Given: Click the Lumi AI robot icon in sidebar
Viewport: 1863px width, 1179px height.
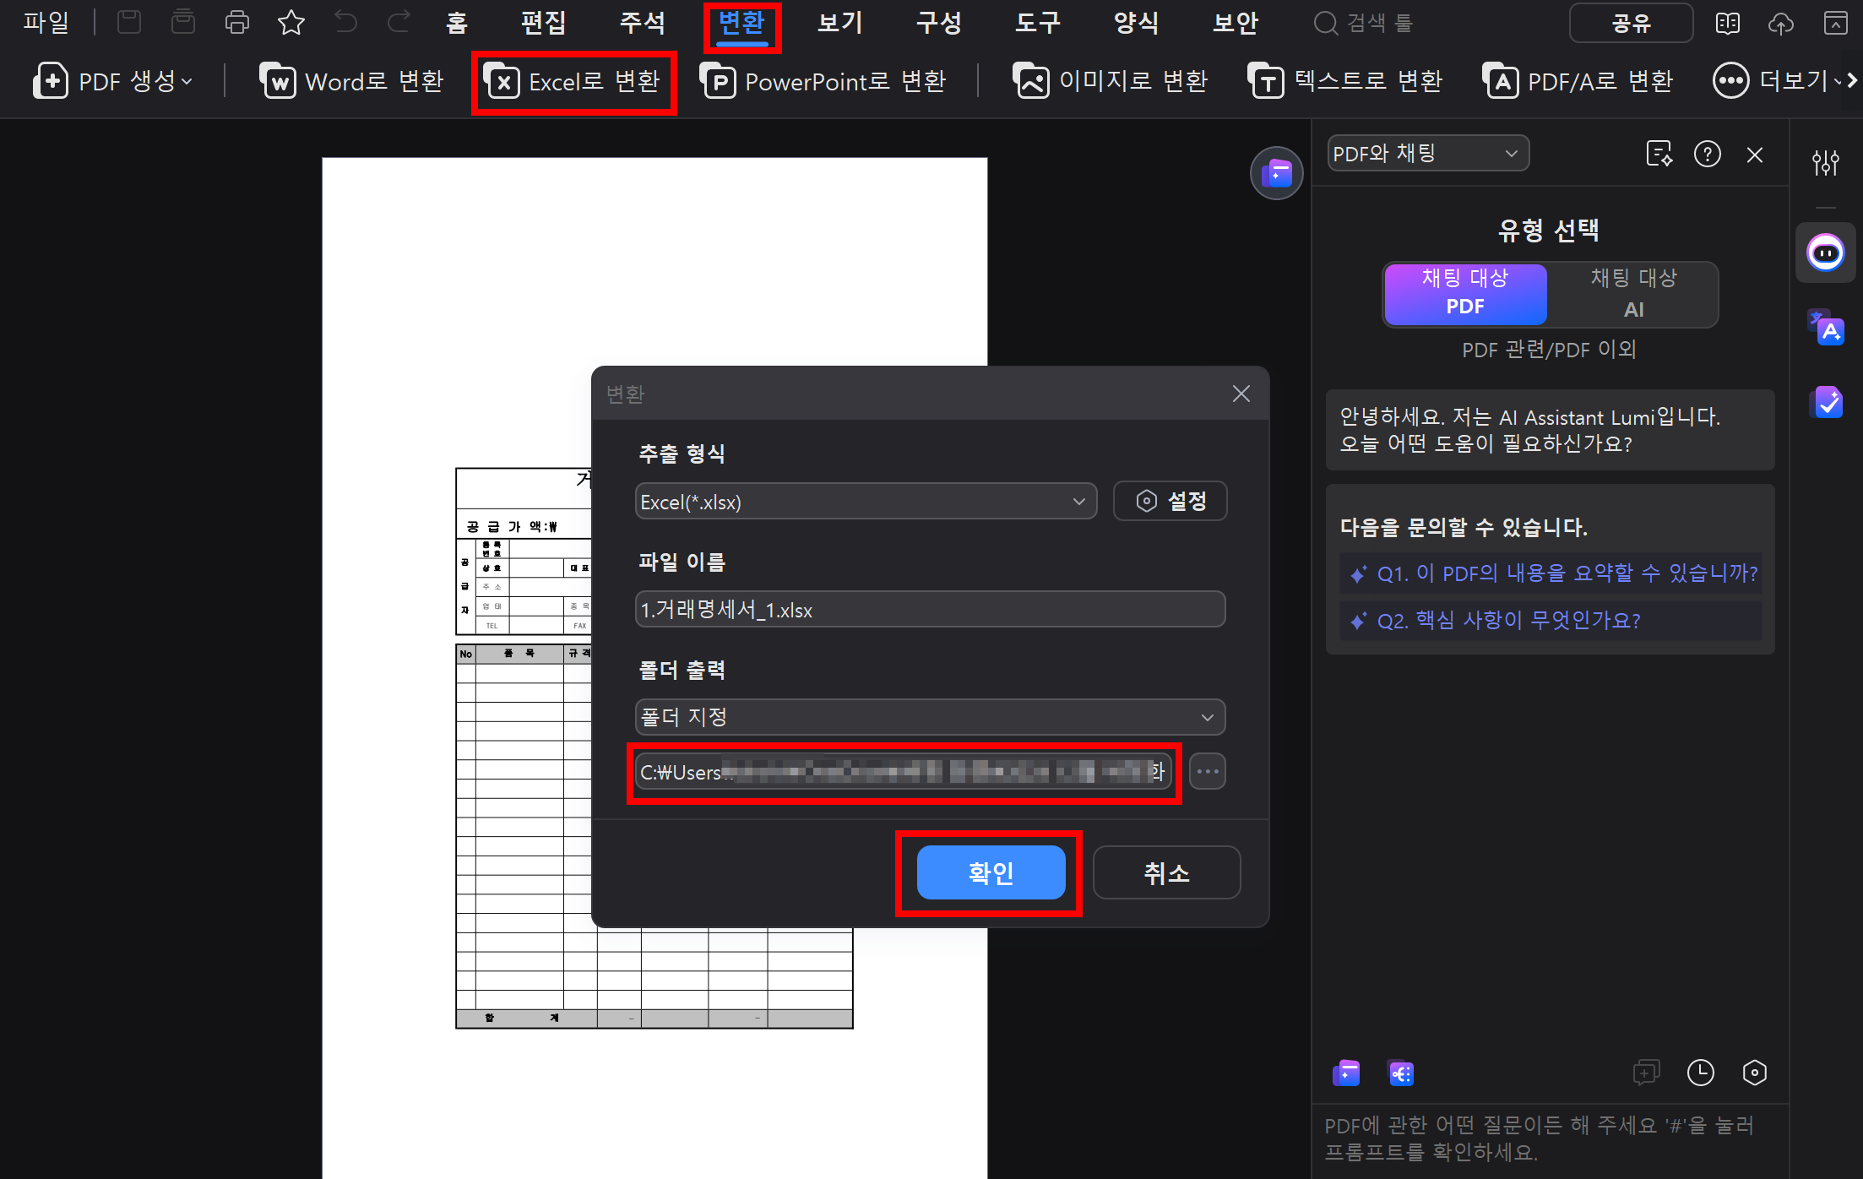Looking at the screenshot, I should click(x=1825, y=253).
